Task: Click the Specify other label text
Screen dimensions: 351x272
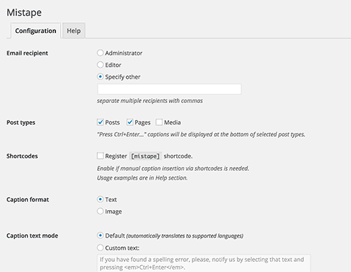Action: (123, 77)
